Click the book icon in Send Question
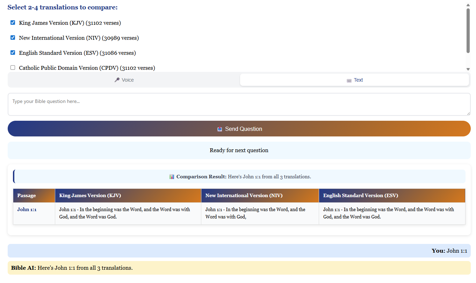The height and width of the screenshot is (283, 476). [220, 129]
